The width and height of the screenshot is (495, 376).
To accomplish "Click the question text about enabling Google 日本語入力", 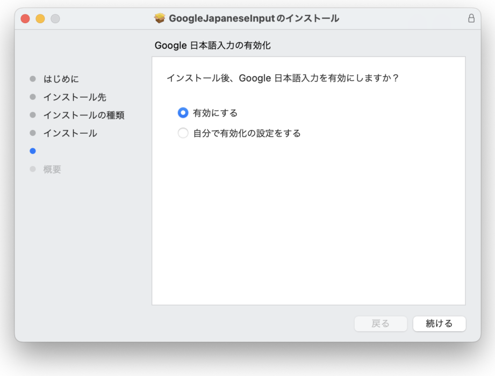I will [x=283, y=78].
